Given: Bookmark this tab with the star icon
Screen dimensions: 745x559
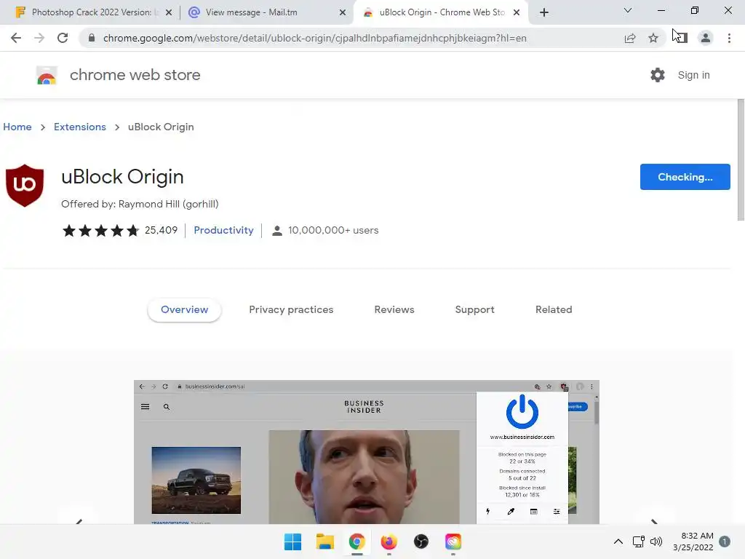Looking at the screenshot, I should pos(653,38).
